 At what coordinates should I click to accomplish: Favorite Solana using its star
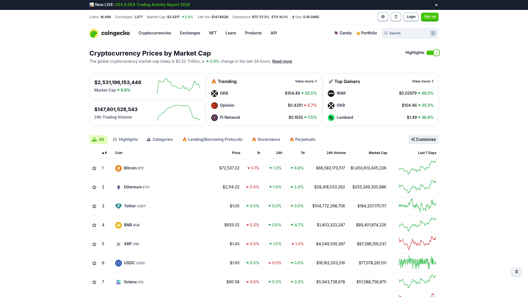94,282
